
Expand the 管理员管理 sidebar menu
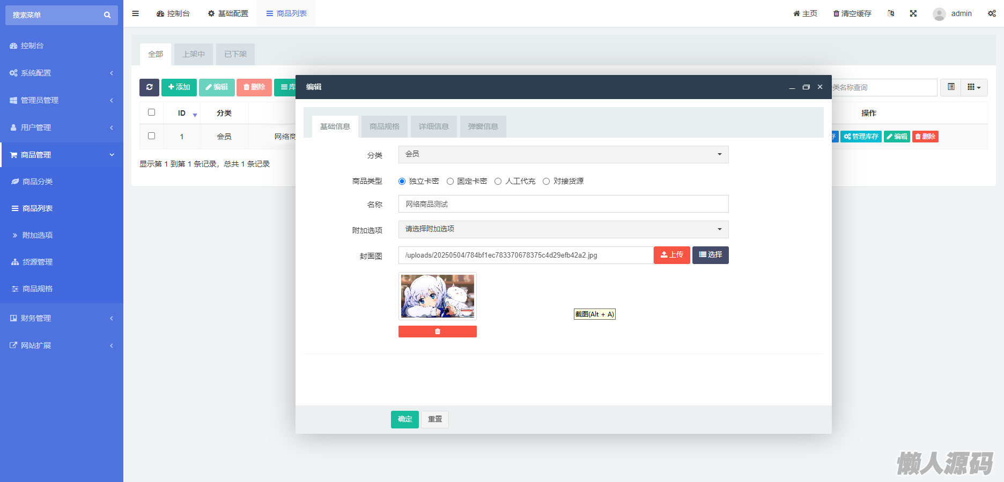pyautogui.click(x=62, y=100)
